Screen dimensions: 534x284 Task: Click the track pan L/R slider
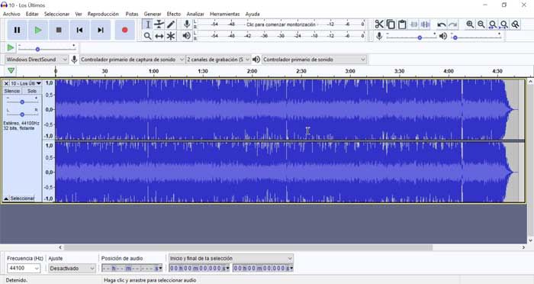[22, 115]
